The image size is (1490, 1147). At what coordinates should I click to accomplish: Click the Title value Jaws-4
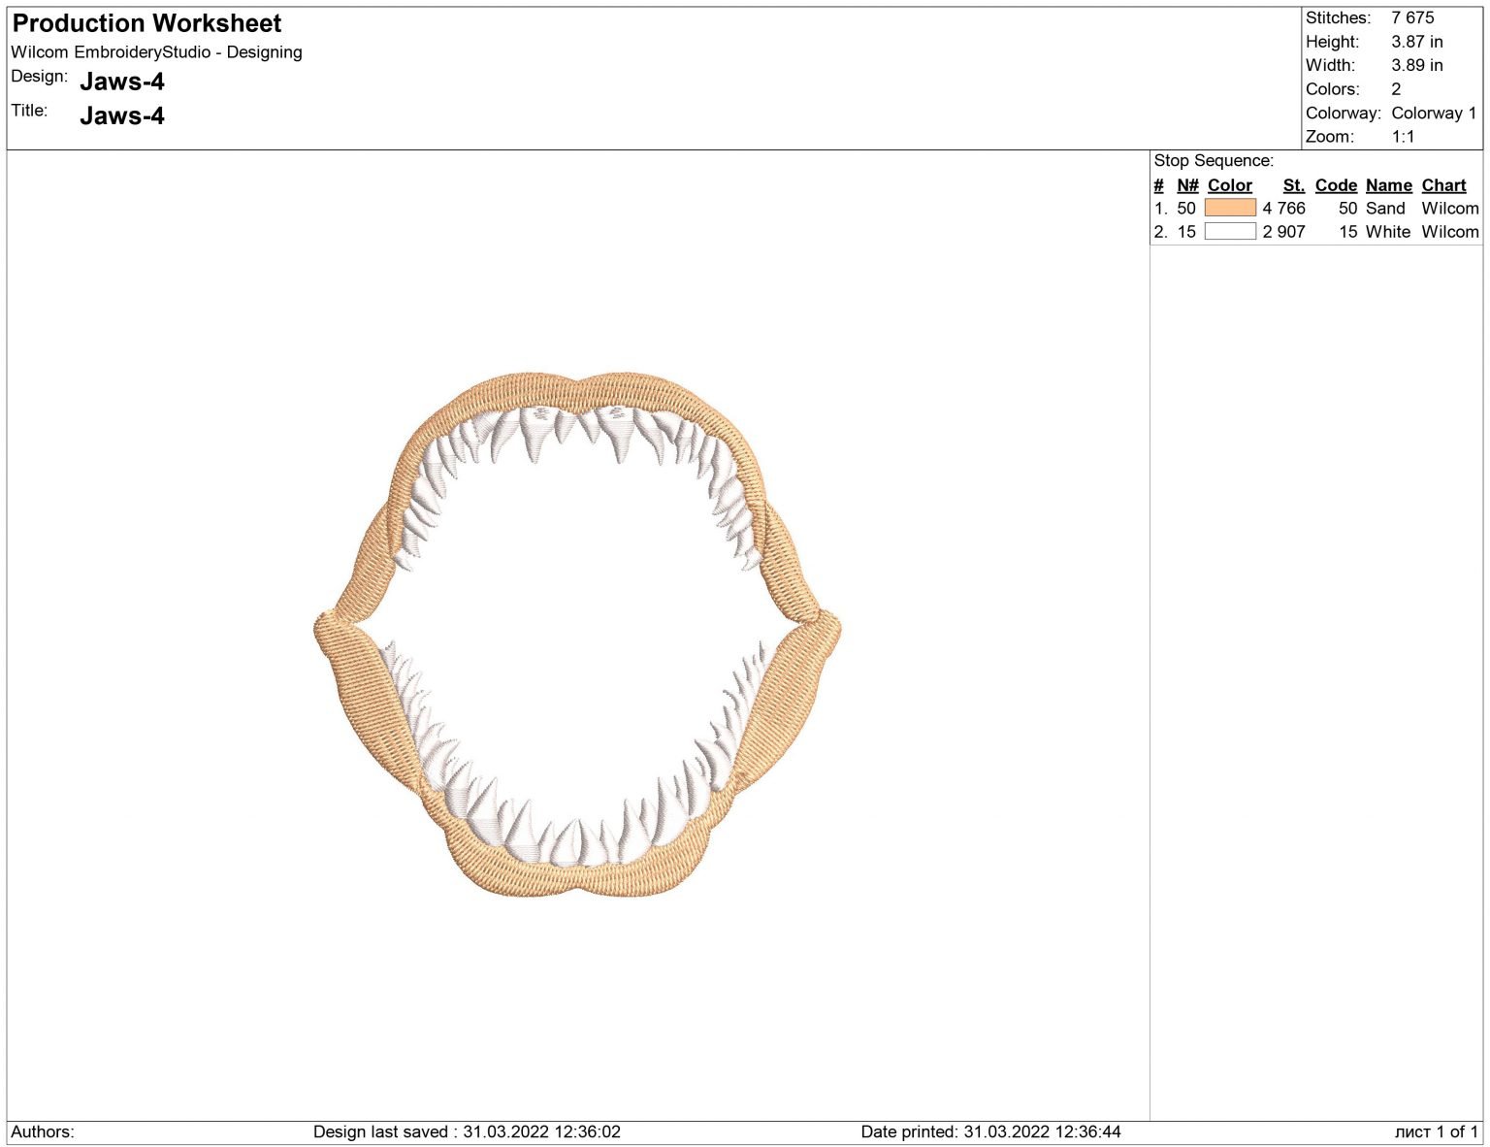[122, 116]
